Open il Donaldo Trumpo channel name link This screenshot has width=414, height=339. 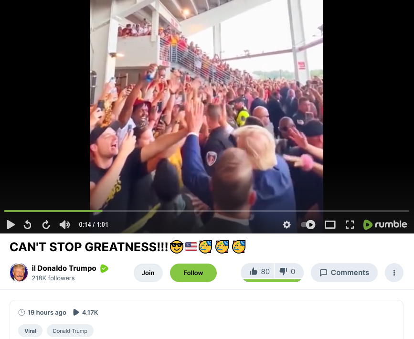[64, 268]
